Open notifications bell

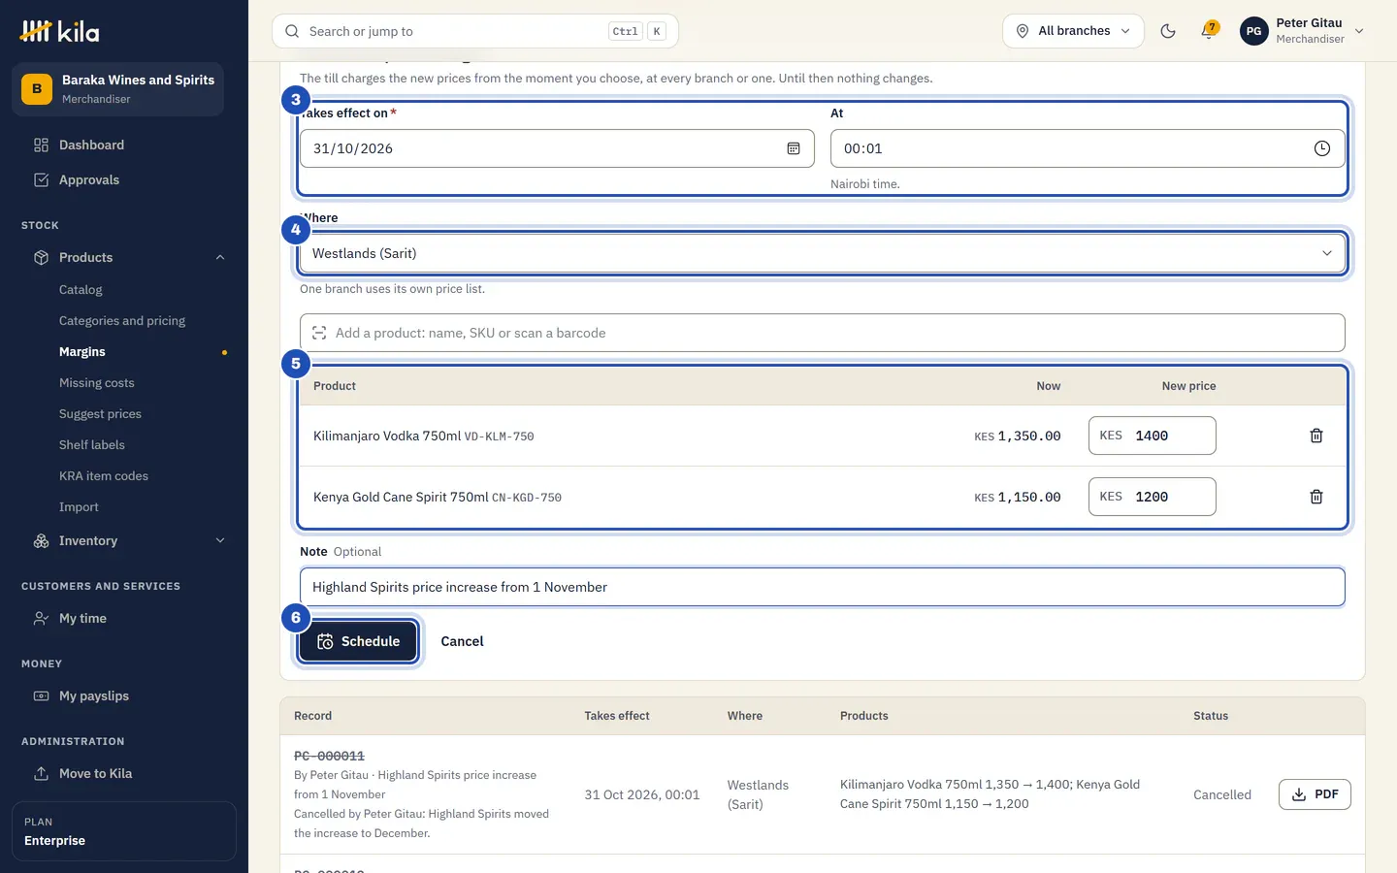pyautogui.click(x=1209, y=31)
